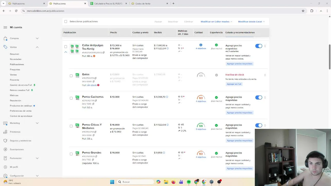Click info icon next to $ 9.955
The width and height of the screenshot is (331, 186).
[x=164, y=153]
